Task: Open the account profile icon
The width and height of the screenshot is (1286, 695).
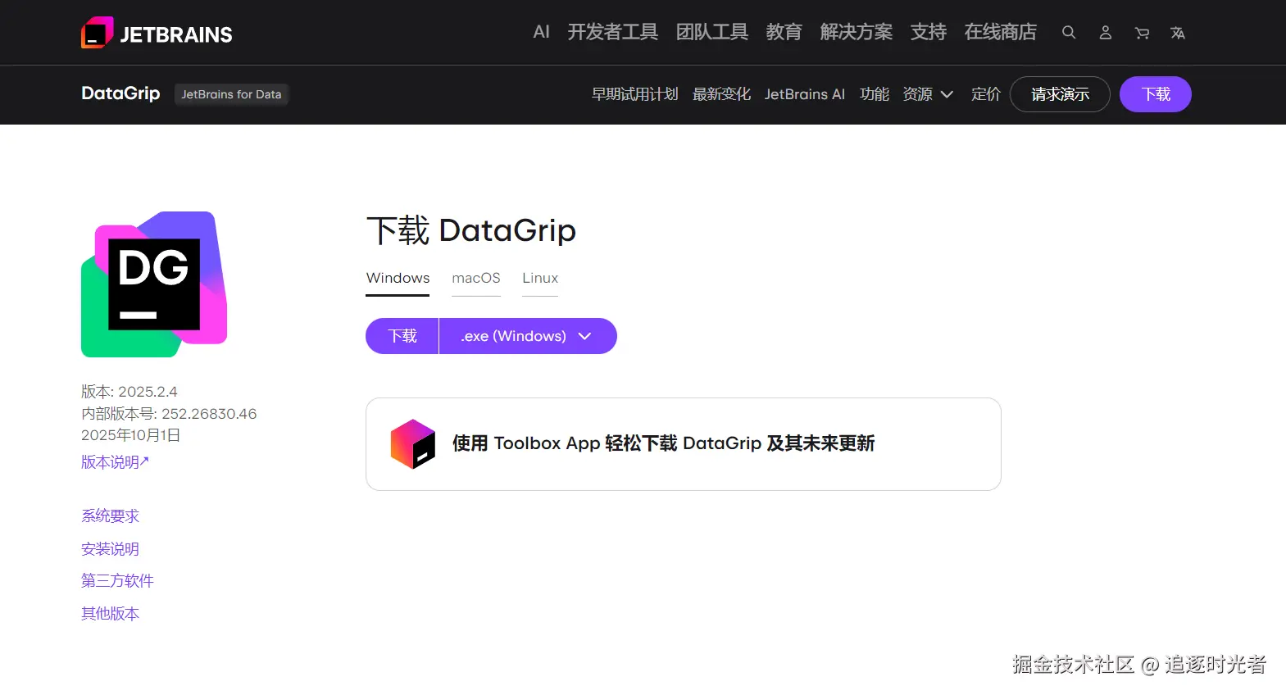Action: coord(1105,33)
